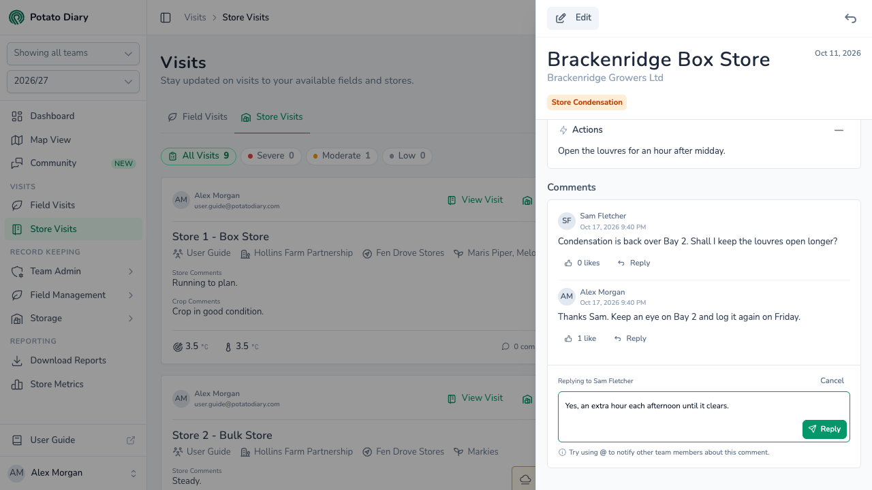
Task: Open Store Metrics chart icon in sidebar
Action: click(17, 385)
